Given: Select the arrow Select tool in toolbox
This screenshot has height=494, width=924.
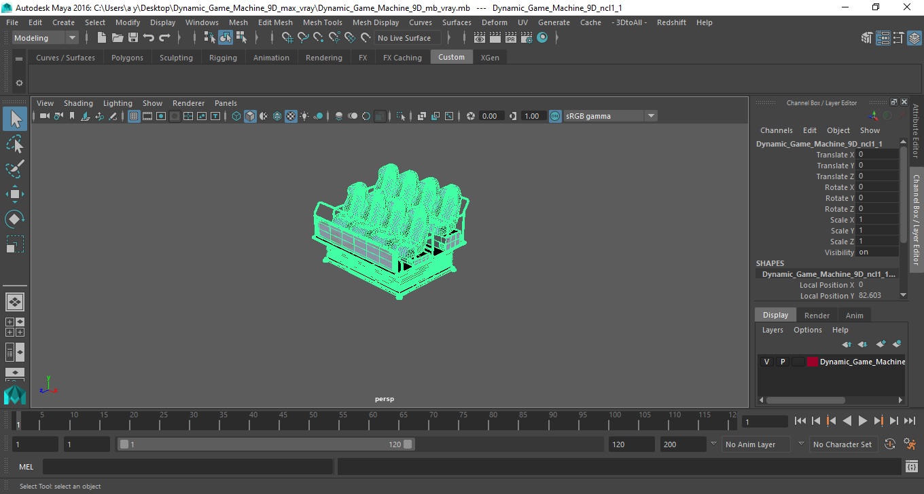Looking at the screenshot, I should 15,119.
